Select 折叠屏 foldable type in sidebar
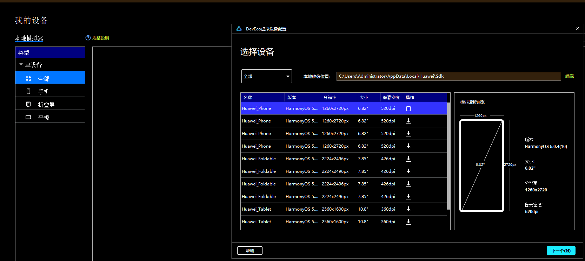This screenshot has height=261, width=585. [50, 104]
